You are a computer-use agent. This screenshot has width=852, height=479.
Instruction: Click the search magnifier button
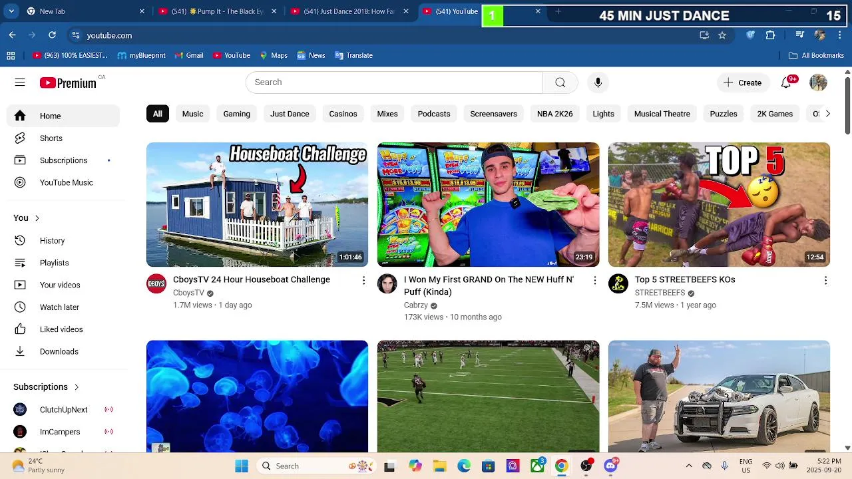coord(560,82)
